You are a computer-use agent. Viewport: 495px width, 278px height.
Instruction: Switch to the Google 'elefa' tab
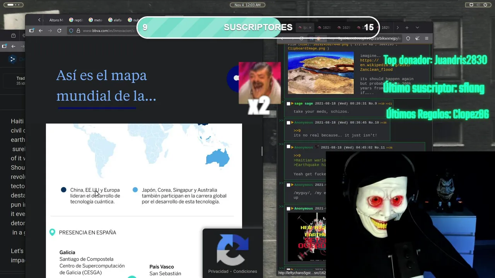[115, 20]
